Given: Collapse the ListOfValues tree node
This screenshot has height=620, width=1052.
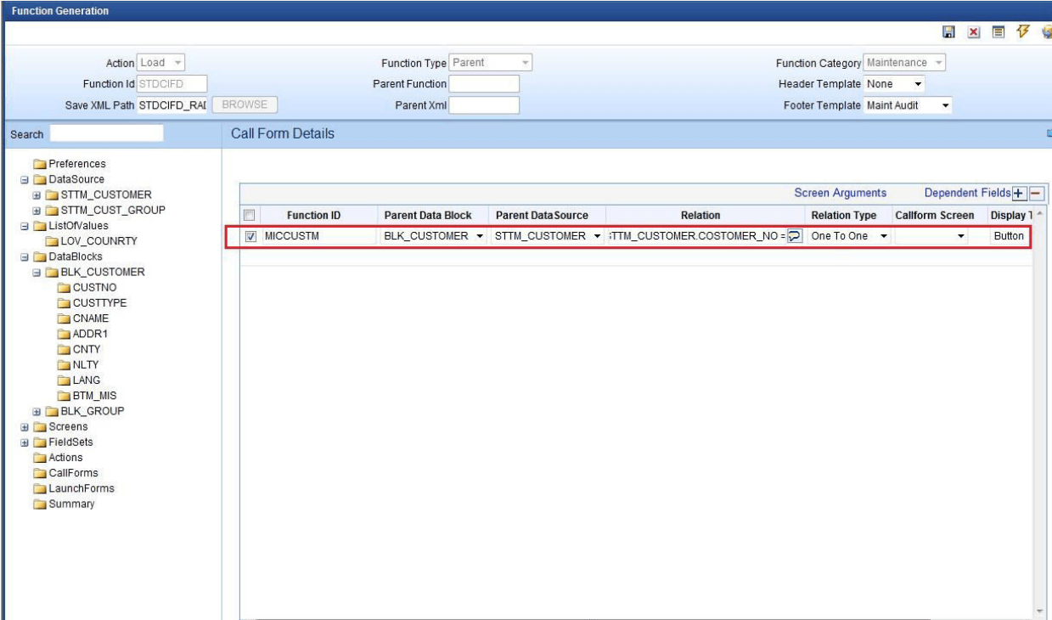Looking at the screenshot, I should click(x=24, y=225).
